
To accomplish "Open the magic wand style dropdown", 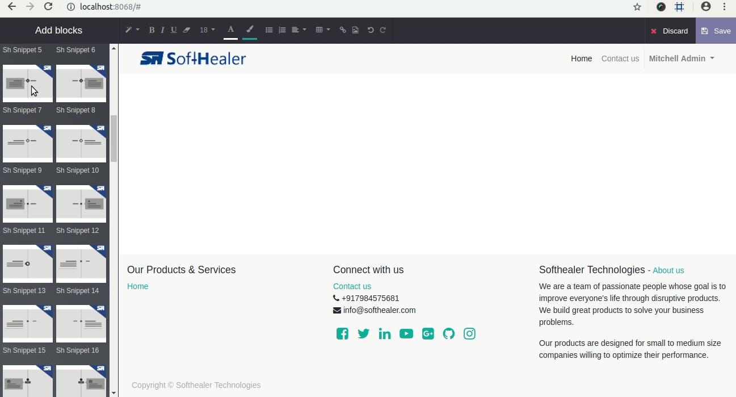I will click(132, 30).
